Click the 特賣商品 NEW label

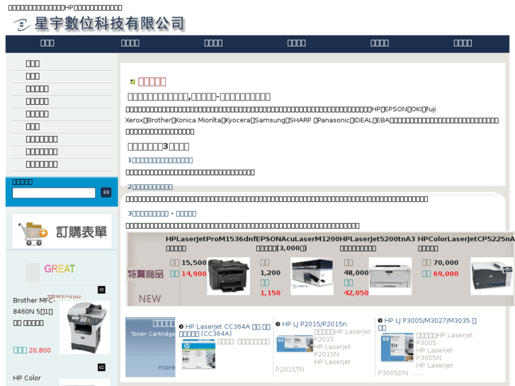pyautogui.click(x=145, y=286)
